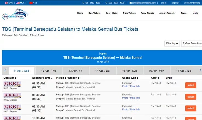The image size is (202, 120).
Task: Click the BusOnlineTicket logo
Action: click(15, 14)
